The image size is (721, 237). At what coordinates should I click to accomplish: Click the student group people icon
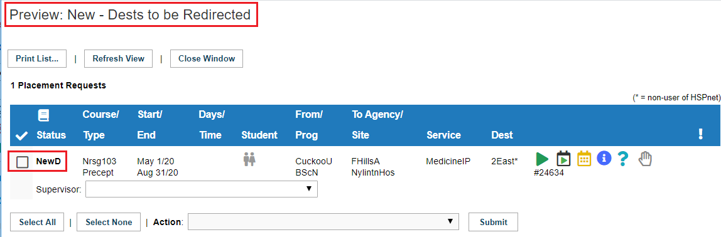tap(250, 159)
